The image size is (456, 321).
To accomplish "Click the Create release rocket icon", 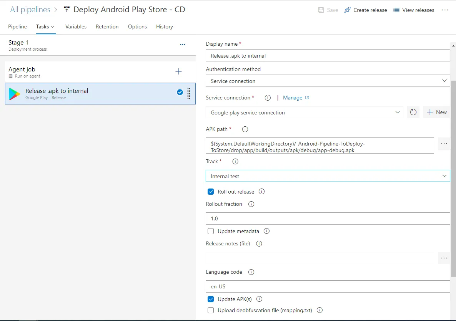I will [x=347, y=10].
